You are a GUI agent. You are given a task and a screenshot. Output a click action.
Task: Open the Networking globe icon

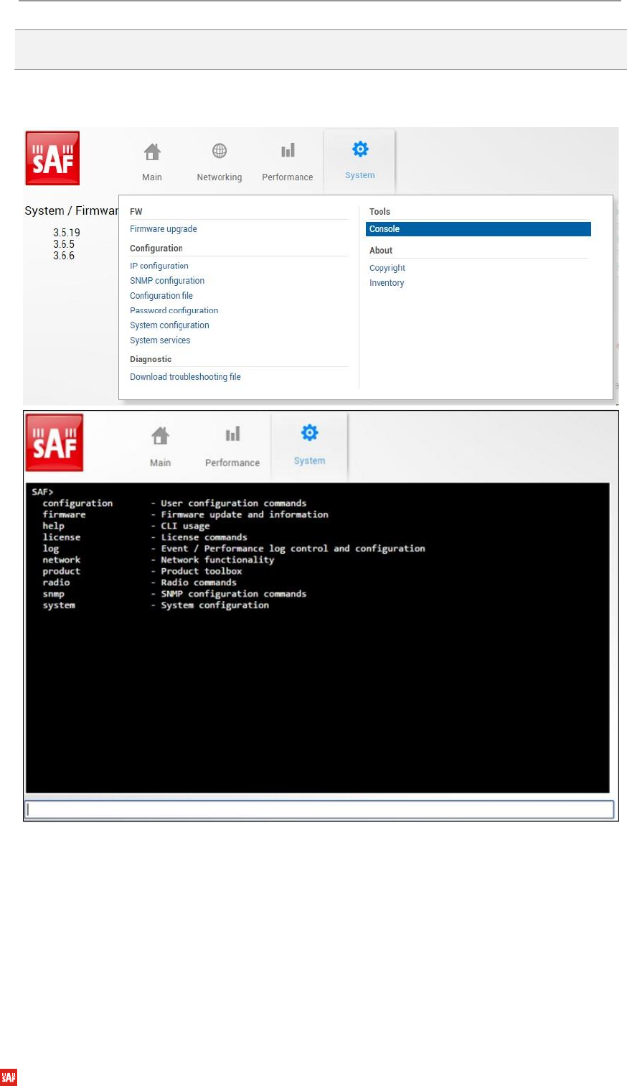point(220,151)
